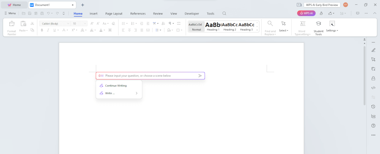The height and width of the screenshot is (154, 380).
Task: Switch to the Insert tab
Action: click(94, 14)
